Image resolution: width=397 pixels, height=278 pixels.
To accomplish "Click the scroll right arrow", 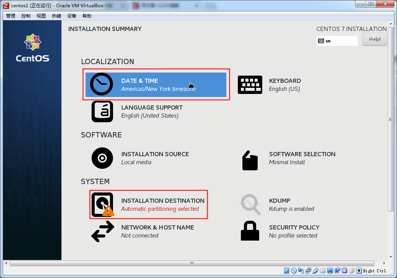I will 384,263.
